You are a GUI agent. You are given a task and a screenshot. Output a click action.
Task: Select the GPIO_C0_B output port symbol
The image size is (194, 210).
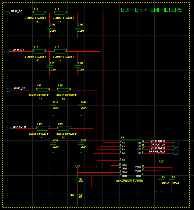(176, 142)
